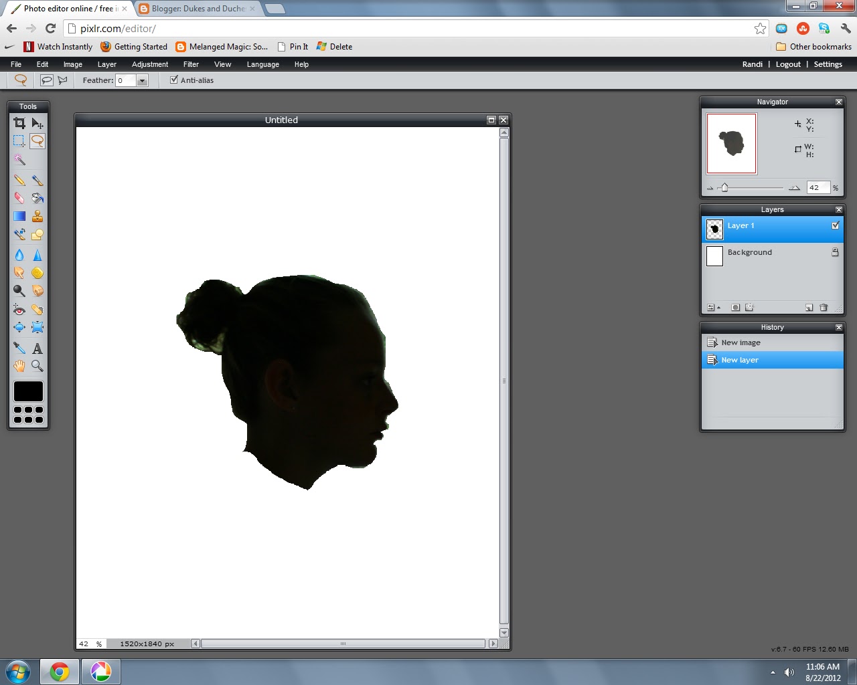
Task: Select the Color picker eyedropper tool
Action: coord(19,348)
